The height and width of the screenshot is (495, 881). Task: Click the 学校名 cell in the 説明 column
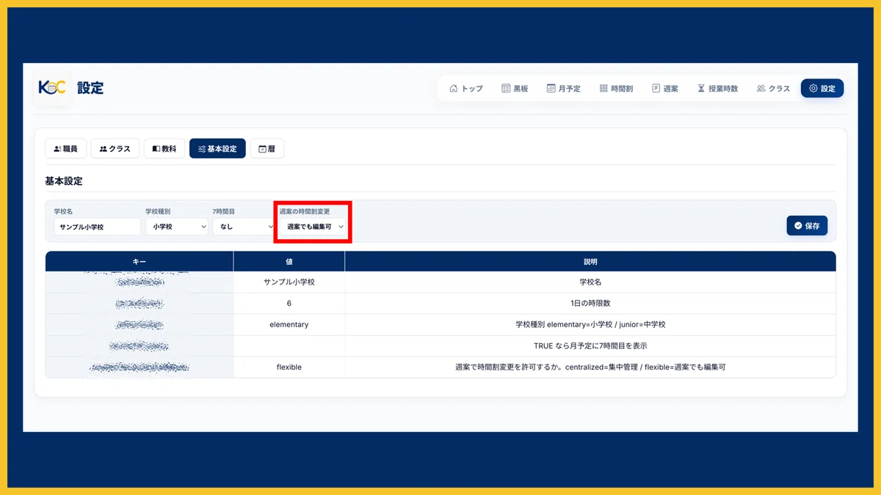[590, 282]
